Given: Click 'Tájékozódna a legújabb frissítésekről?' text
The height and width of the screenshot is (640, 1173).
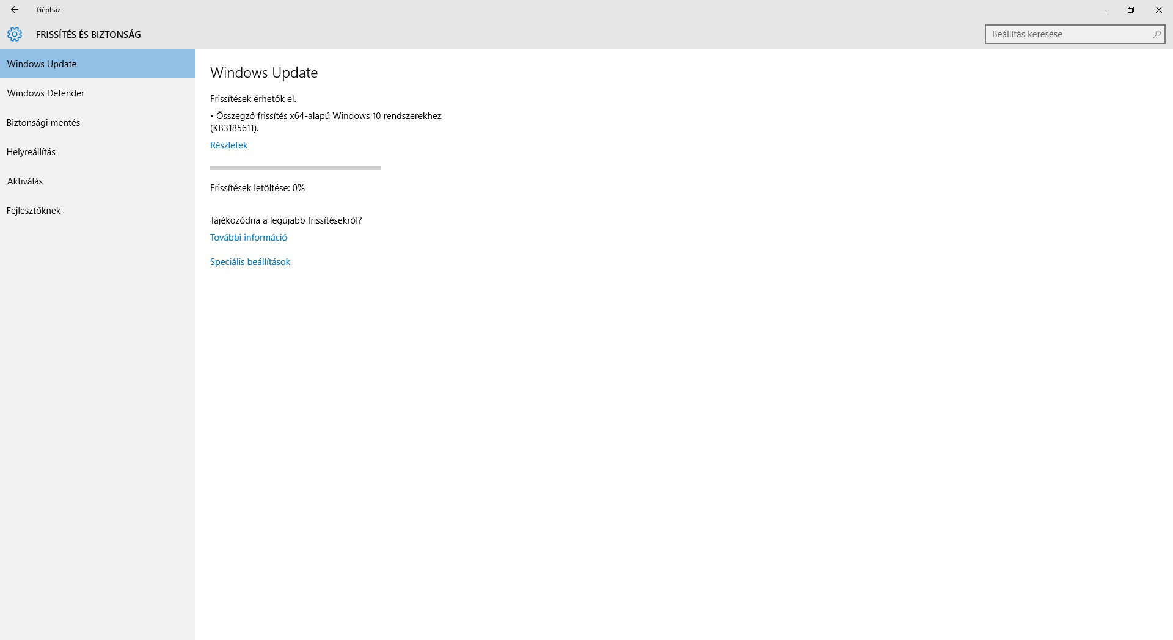Looking at the screenshot, I should (x=286, y=220).
